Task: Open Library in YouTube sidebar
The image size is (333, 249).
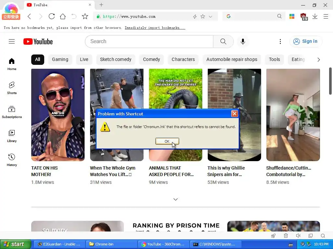Action: 12,136
